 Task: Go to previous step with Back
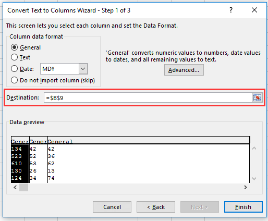click(x=156, y=207)
